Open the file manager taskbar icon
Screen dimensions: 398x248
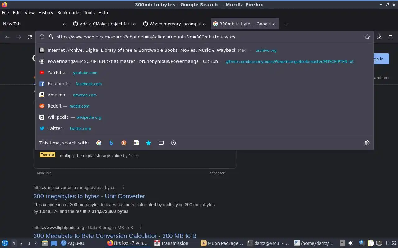coord(45,243)
